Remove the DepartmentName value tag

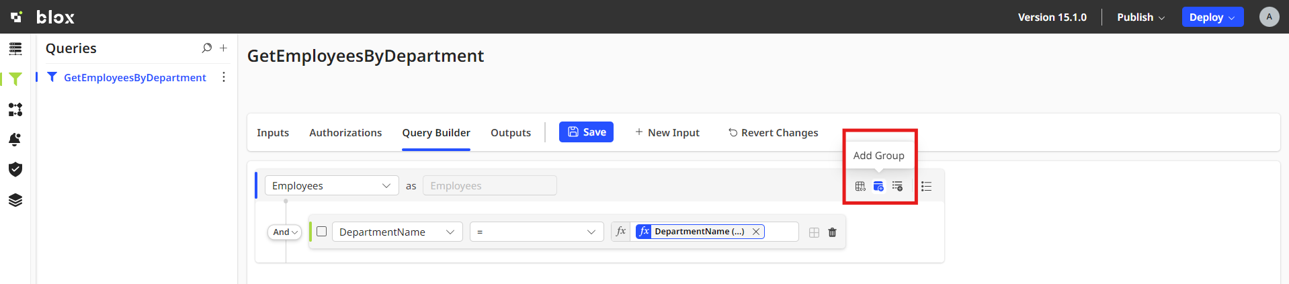pyautogui.click(x=756, y=232)
